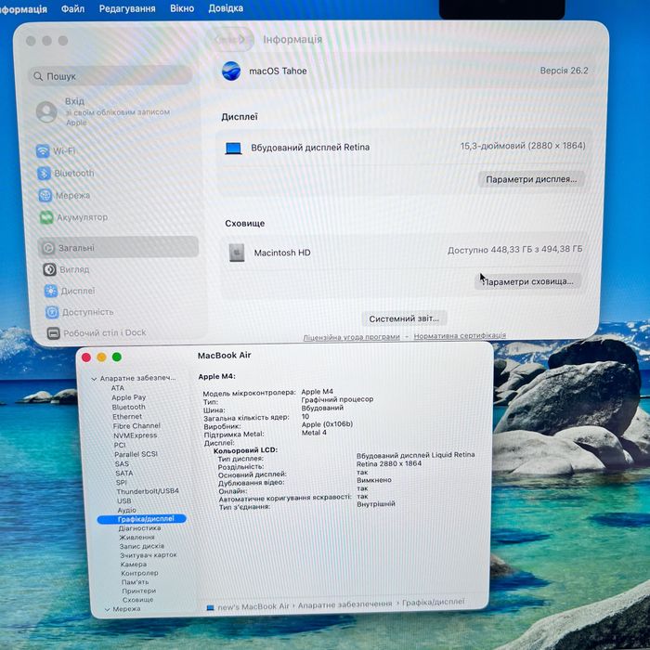
Task: Select PCI entry
Action: pos(120,445)
